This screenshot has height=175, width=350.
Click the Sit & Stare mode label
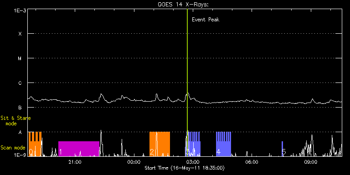(15, 121)
